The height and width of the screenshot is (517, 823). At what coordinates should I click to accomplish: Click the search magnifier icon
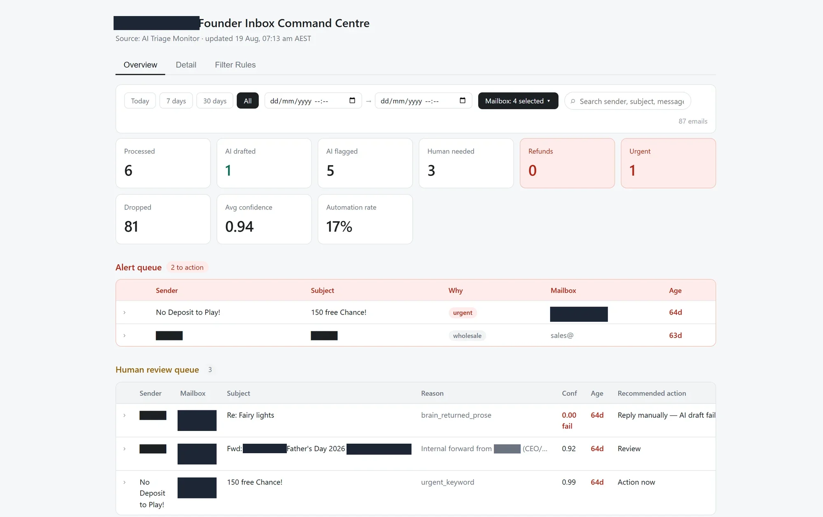click(x=573, y=101)
